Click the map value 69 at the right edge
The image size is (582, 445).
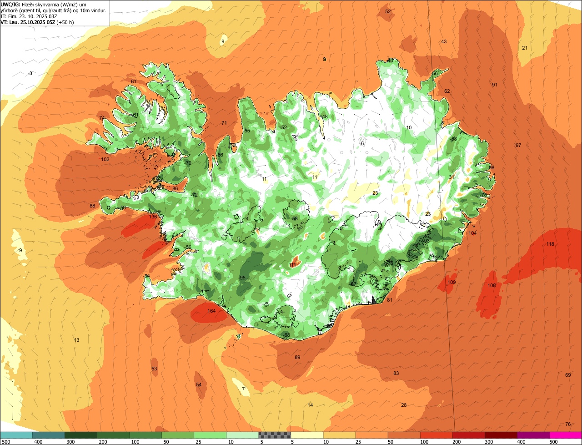(568, 375)
